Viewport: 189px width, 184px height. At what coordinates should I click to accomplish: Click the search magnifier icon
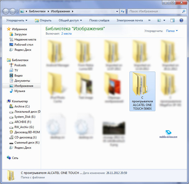pos(184,11)
